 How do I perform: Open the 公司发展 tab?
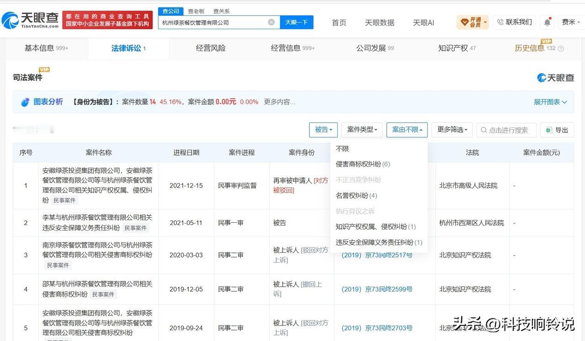pyautogui.click(x=375, y=48)
